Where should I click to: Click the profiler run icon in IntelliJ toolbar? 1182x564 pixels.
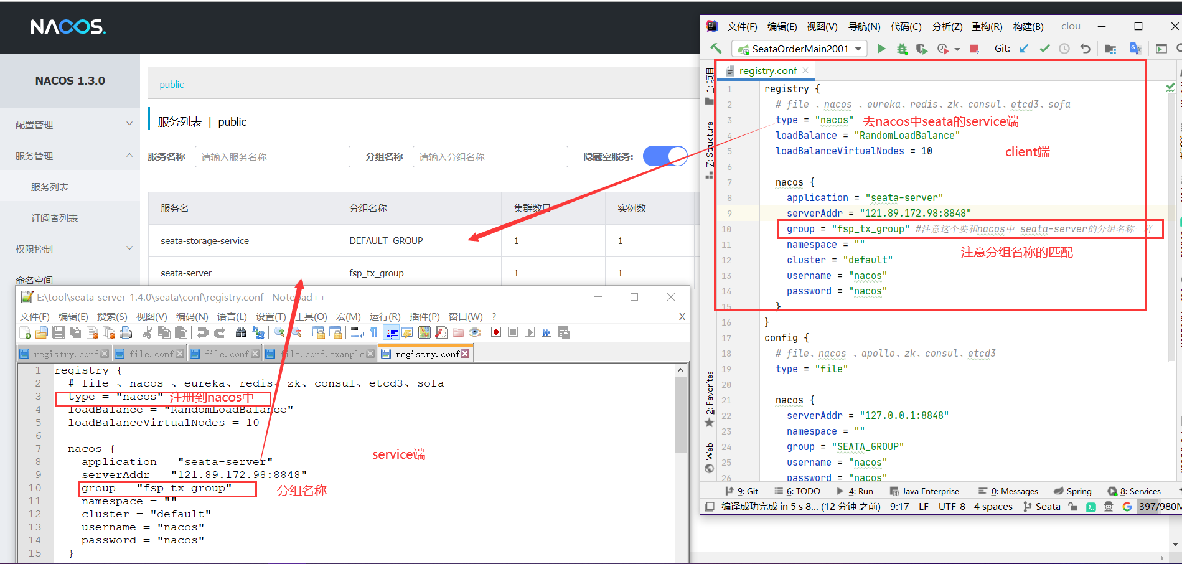pyautogui.click(x=942, y=49)
